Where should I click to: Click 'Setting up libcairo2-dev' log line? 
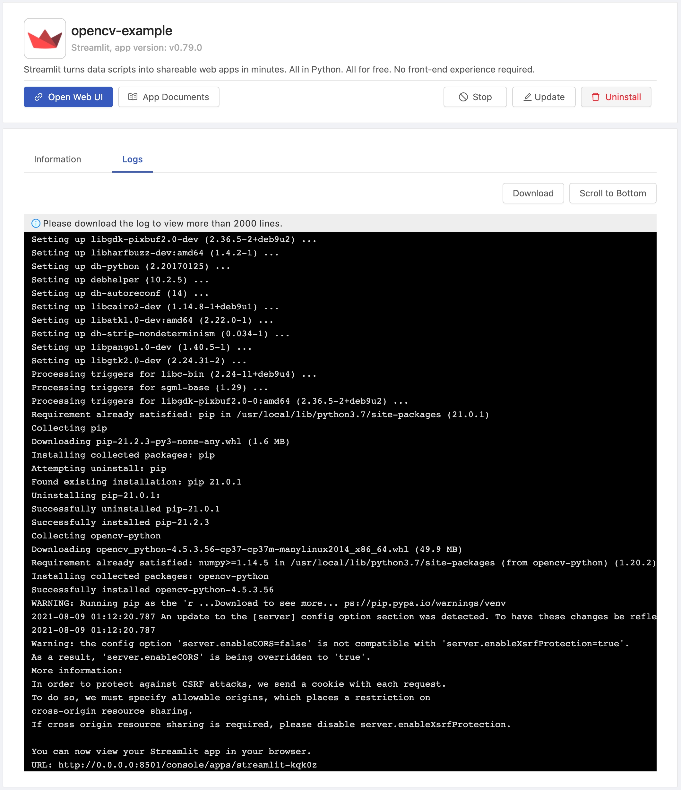tap(155, 306)
